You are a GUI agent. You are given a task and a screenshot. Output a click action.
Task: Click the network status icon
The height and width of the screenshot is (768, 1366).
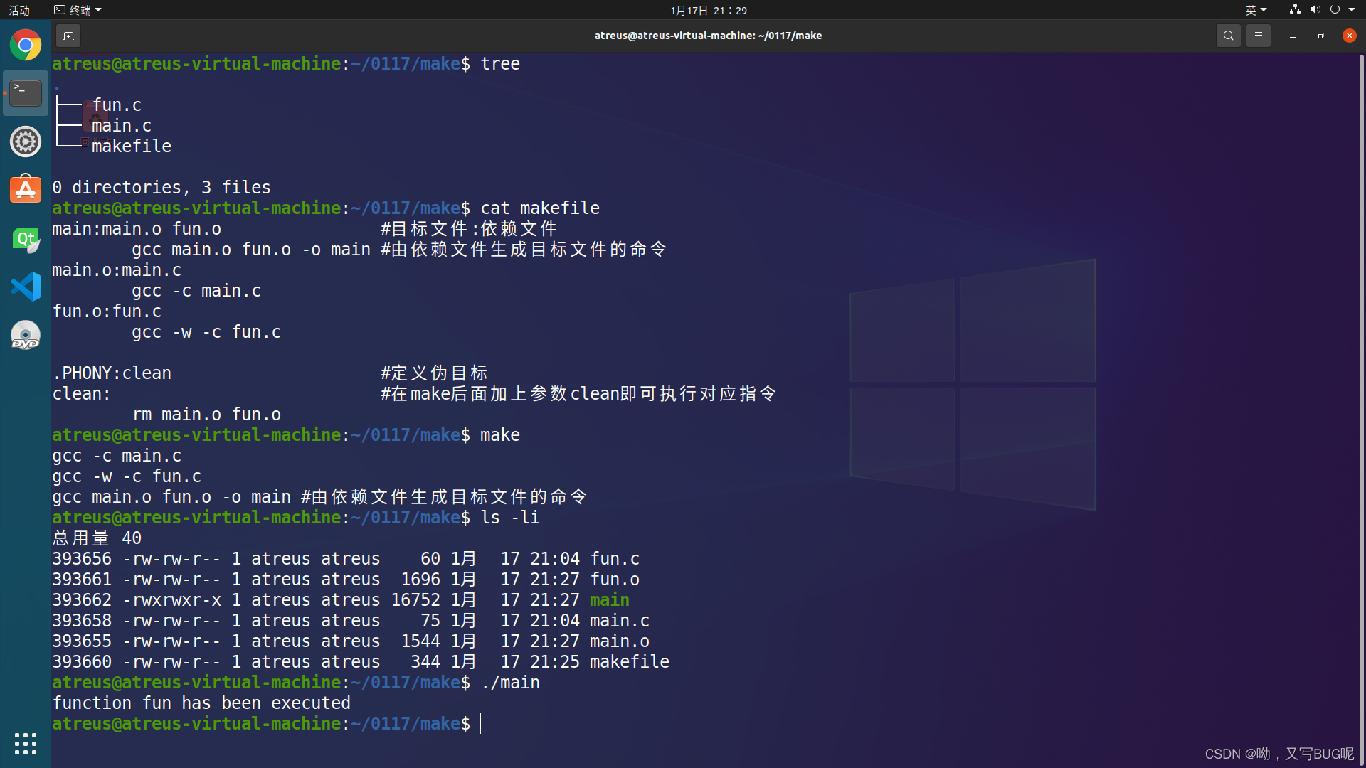point(1295,10)
